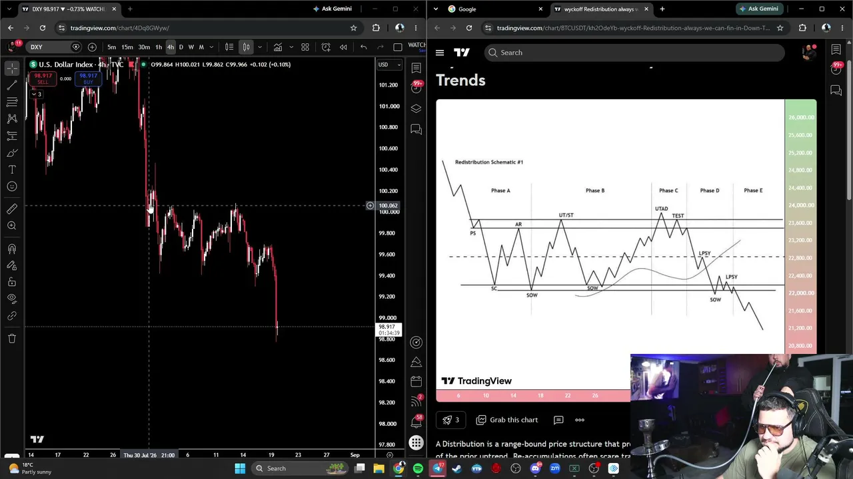This screenshot has height=479, width=853.
Task: Select the text annotation tool
Action: [12, 170]
